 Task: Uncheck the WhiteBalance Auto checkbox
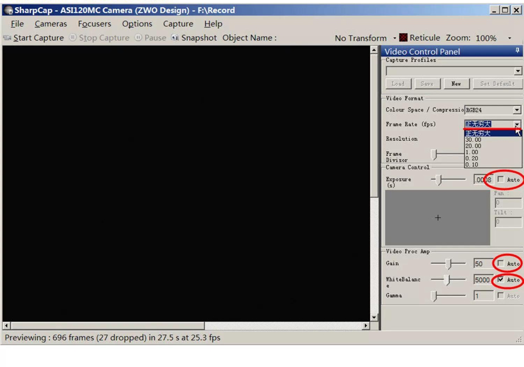[x=501, y=280]
